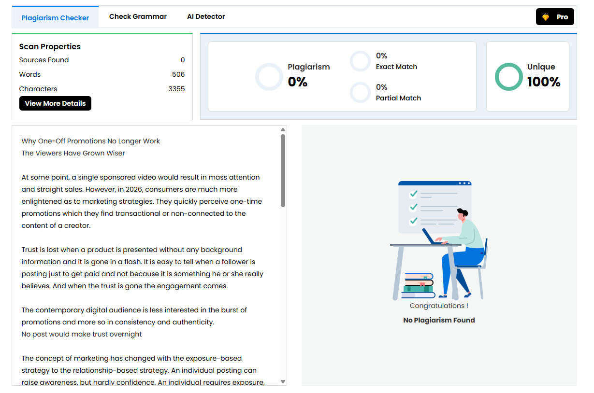Click the Sources Found value 0

click(183, 60)
